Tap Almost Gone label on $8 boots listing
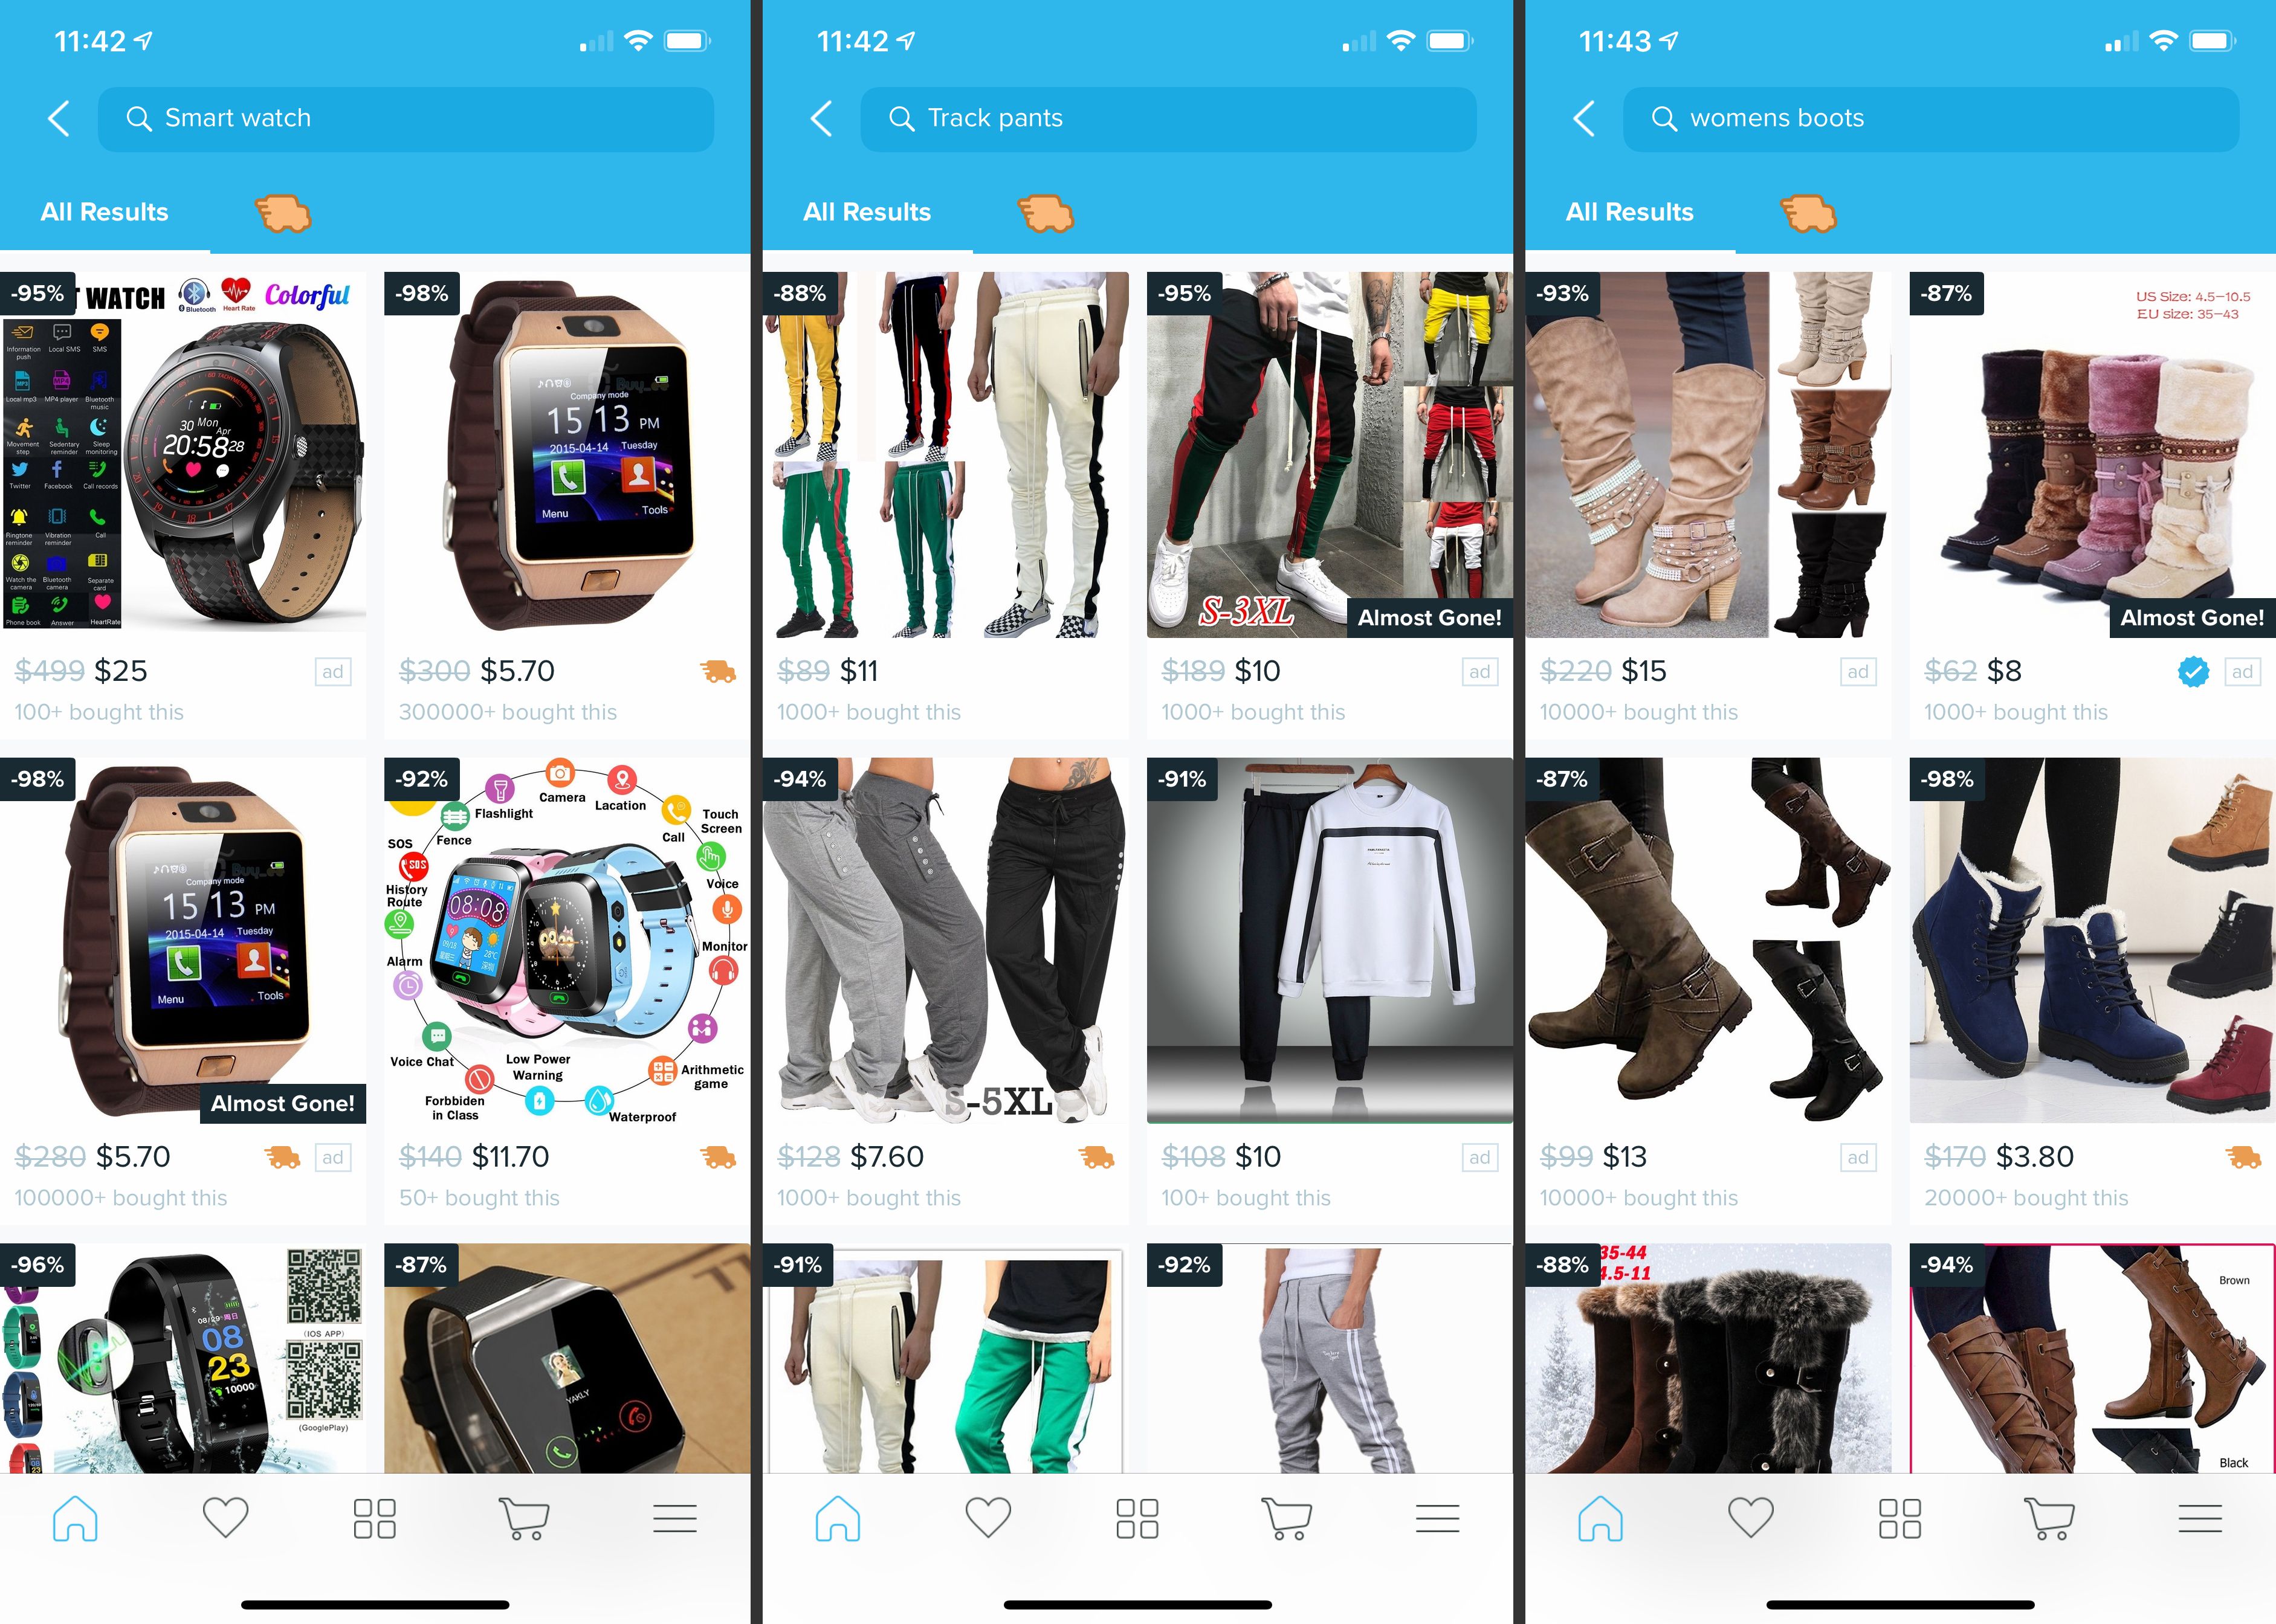2276x1624 pixels. [2191, 617]
